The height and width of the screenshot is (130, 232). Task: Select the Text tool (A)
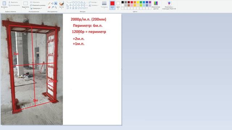[55, 3]
